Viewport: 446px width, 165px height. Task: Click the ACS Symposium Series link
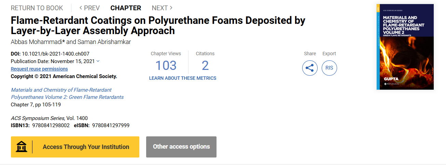coord(38,118)
